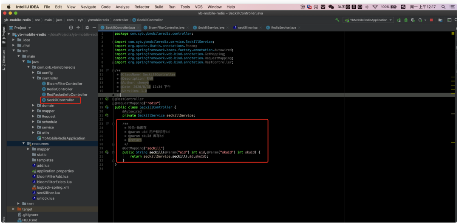Image resolution: width=459 pixels, height=223 pixels.
Task: Toggle code folding at line 23 Javadoc comment
Action: point(113,123)
